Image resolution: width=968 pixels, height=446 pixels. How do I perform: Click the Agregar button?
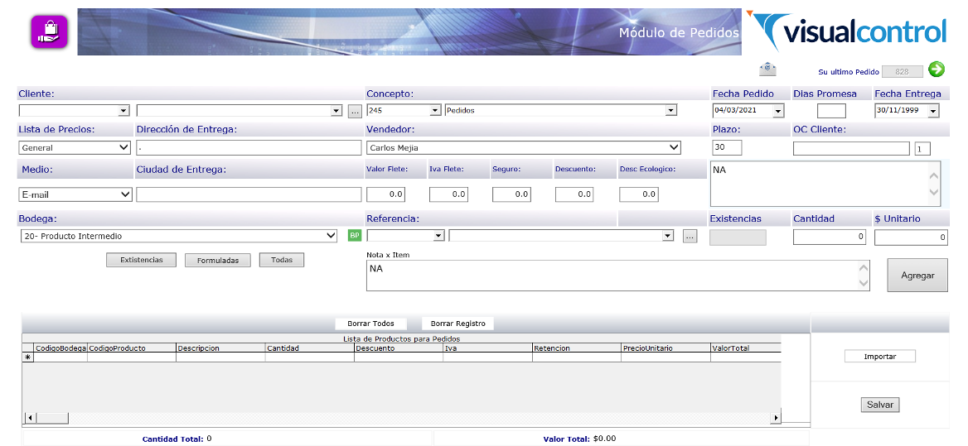[x=917, y=276]
